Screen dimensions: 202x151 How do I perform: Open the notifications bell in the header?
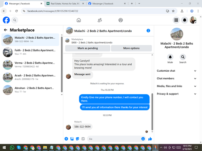[x=185, y=20]
